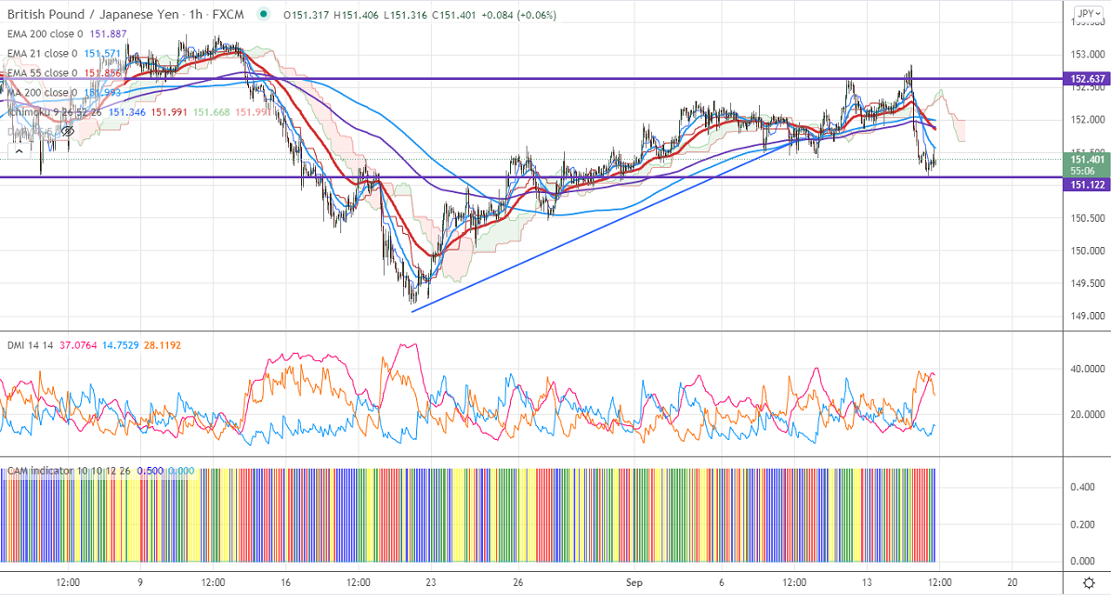The width and height of the screenshot is (1111, 597).
Task: Select the EMA 200 close 0 legend
Action: click(46, 34)
